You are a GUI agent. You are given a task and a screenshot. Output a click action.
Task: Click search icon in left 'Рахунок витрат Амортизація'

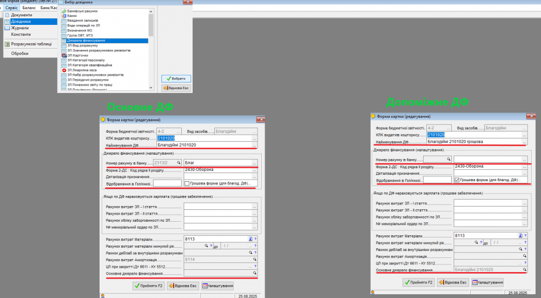point(254,260)
